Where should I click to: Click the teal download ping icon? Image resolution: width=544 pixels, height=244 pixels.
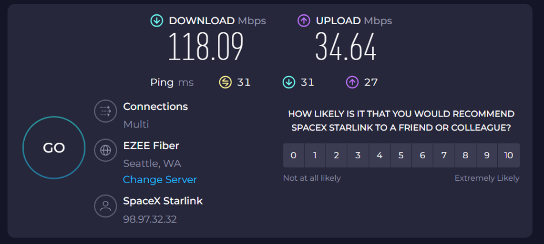tap(288, 82)
